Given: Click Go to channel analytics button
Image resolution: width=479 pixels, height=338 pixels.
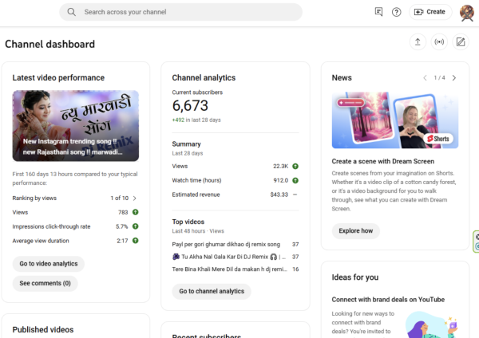Looking at the screenshot, I should pos(212,292).
